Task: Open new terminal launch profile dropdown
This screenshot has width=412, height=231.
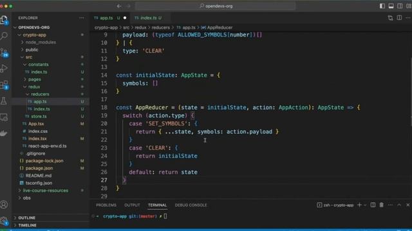Action: tap(365, 205)
